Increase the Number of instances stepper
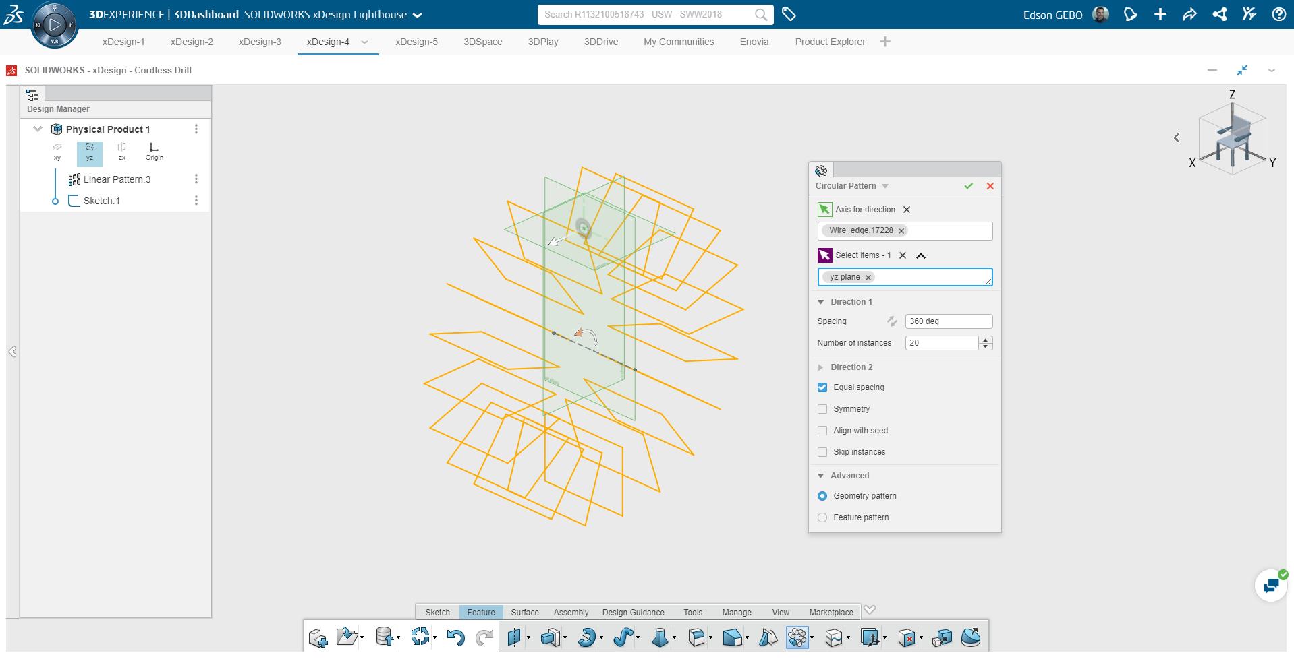This screenshot has width=1294, height=659. coord(986,340)
